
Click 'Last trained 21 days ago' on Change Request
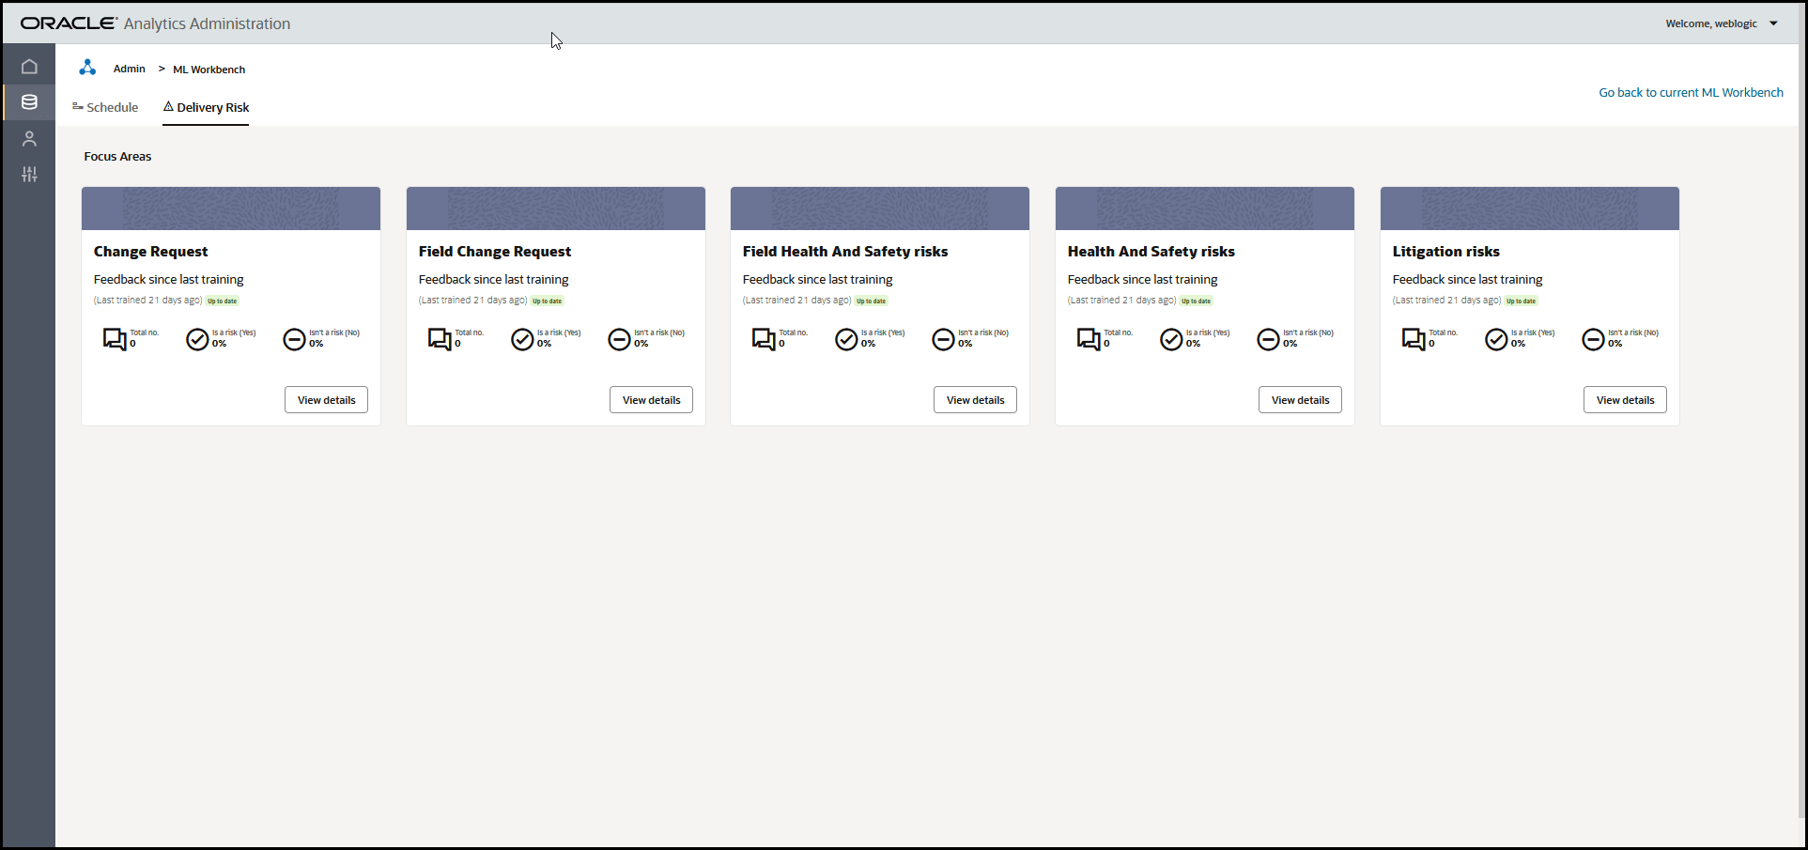click(148, 301)
